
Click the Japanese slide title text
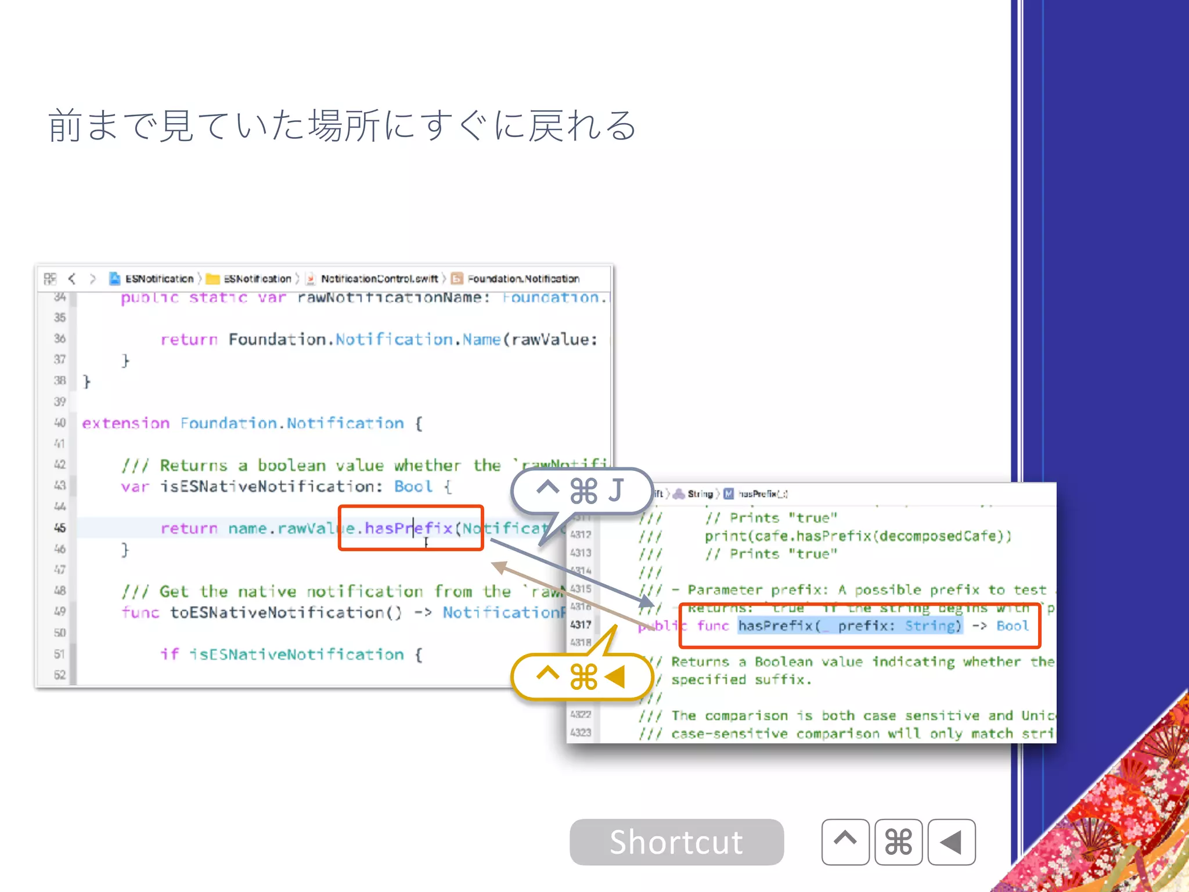click(x=343, y=125)
